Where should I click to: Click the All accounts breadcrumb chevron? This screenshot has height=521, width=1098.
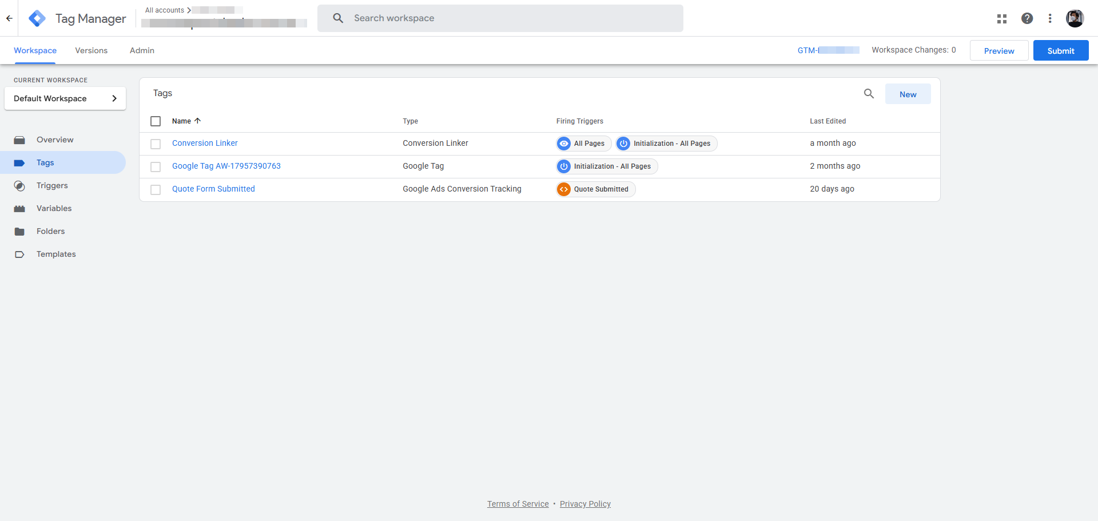point(189,10)
